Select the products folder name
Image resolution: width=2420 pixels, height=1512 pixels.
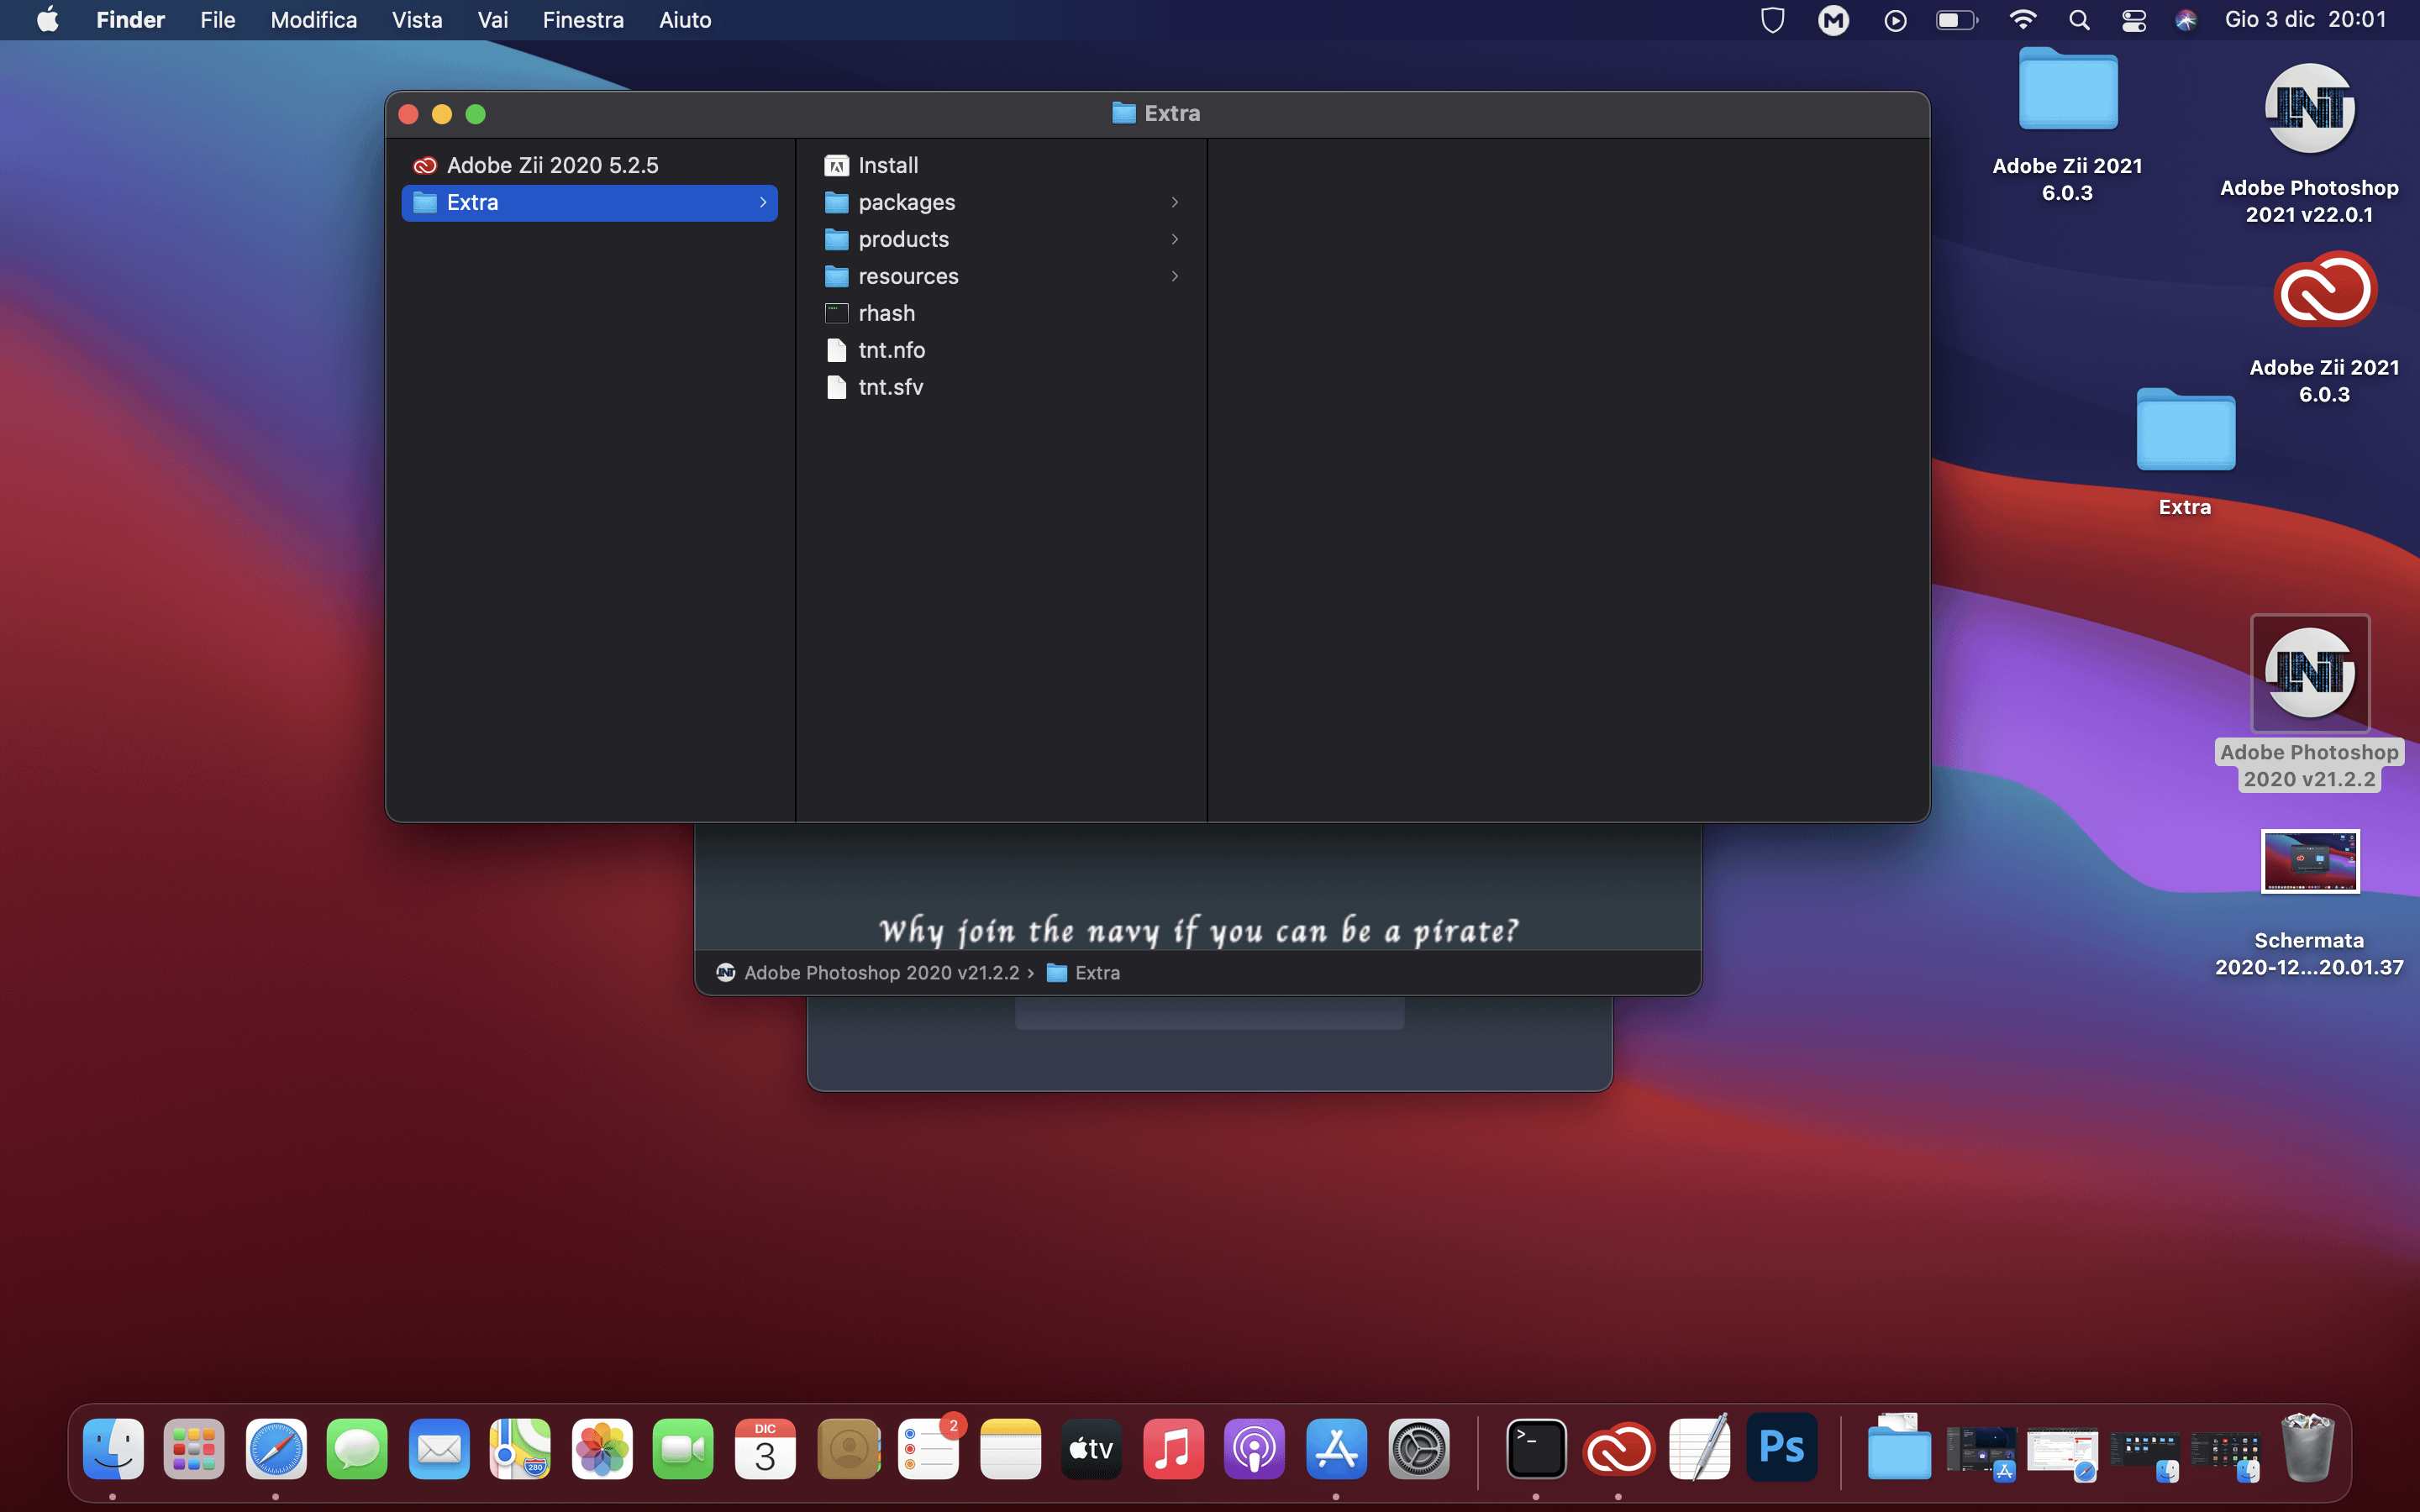pyautogui.click(x=904, y=239)
